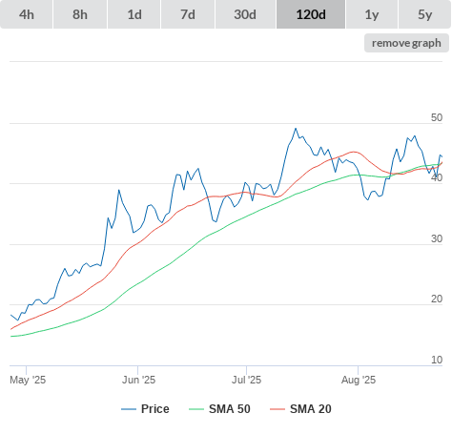Image resolution: width=452 pixels, height=434 pixels.
Task: Click the Aug '25 axis tick label
Action: tap(359, 380)
